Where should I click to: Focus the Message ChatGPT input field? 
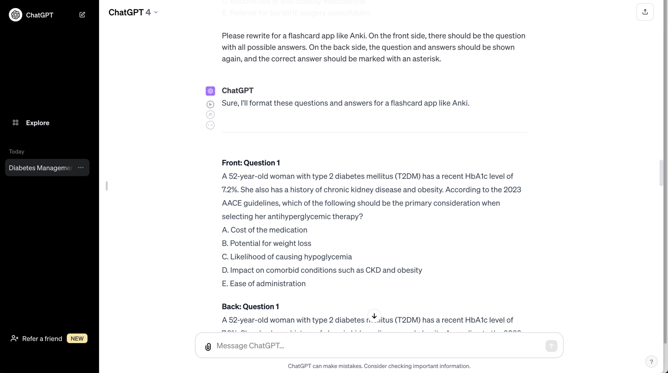[375, 346]
